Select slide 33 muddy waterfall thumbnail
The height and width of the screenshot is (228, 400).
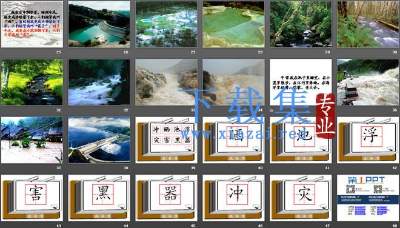click(166, 82)
